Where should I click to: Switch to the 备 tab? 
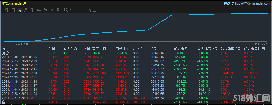pos(58,10)
